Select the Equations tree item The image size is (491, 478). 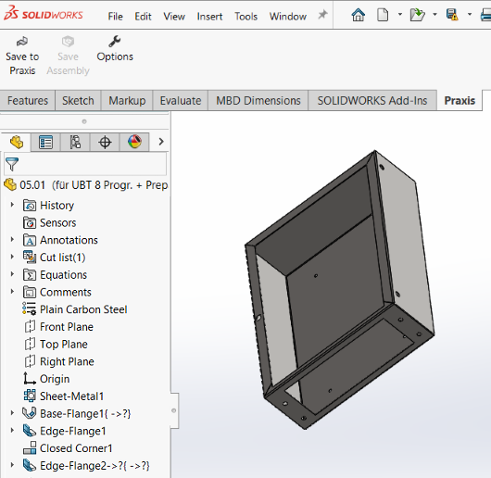55,275
